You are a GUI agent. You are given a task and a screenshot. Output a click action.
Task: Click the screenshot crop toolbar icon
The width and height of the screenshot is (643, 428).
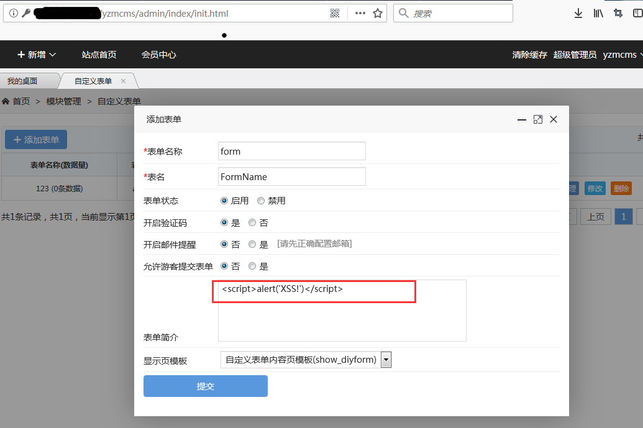point(618,13)
